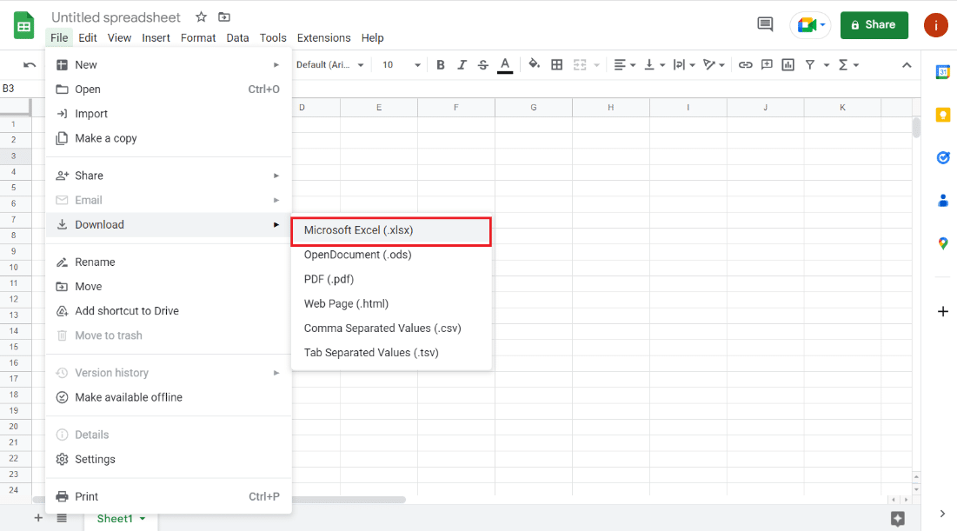Click the vertical scrollbar thumb

click(916, 128)
